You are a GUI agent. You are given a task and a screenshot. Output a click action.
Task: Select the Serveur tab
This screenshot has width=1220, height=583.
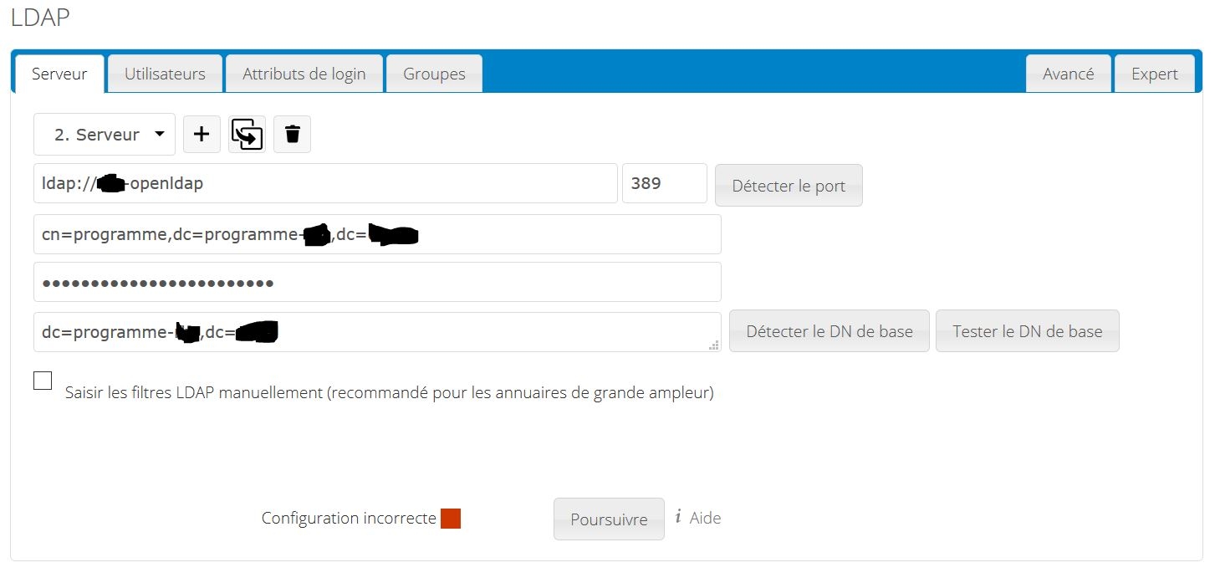coord(59,74)
